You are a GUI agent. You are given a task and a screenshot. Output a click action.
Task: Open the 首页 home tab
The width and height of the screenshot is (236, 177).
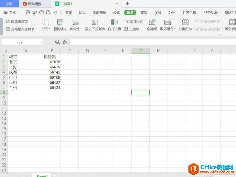(x=9, y=4)
